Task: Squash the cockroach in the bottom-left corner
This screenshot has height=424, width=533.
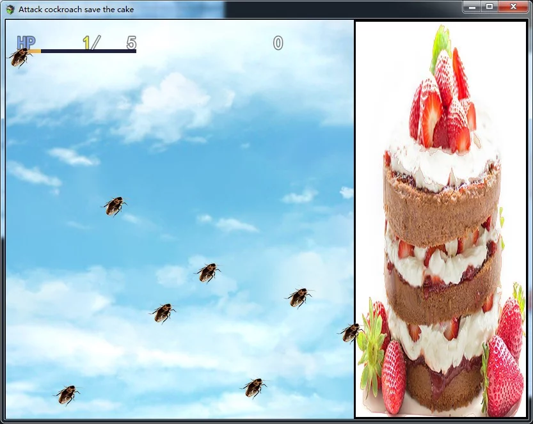Action: pyautogui.click(x=67, y=395)
